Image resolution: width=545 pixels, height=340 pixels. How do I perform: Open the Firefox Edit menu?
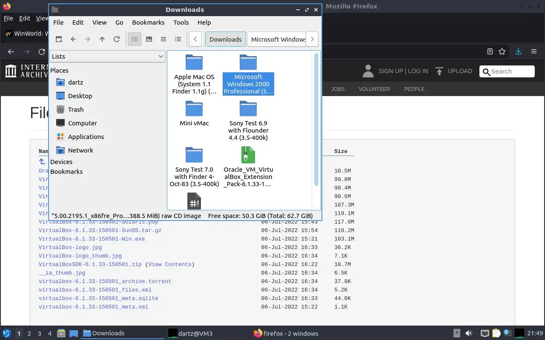[x=25, y=18]
